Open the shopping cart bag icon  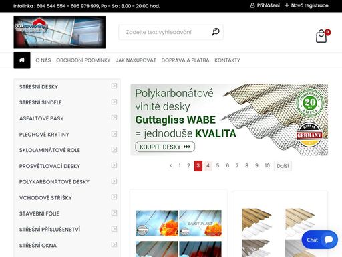pos(321,37)
